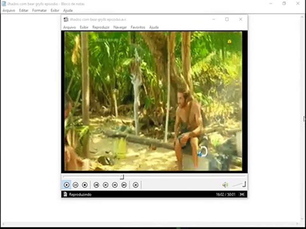Screen dimensions: 306x229
Task: Click the Notepad title bar icon
Action: [4, 4]
